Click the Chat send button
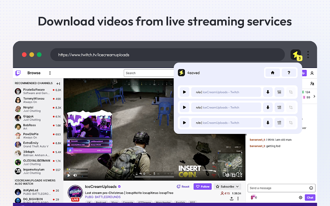 (x=310, y=198)
